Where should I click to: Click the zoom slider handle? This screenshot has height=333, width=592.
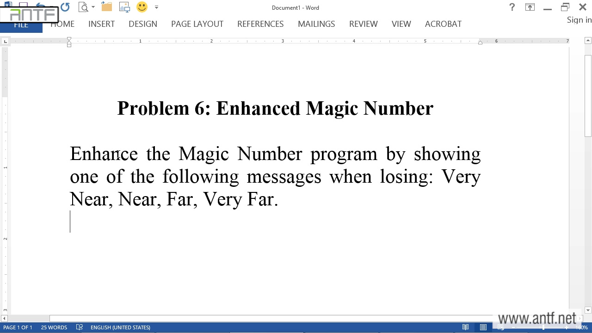pos(543,327)
